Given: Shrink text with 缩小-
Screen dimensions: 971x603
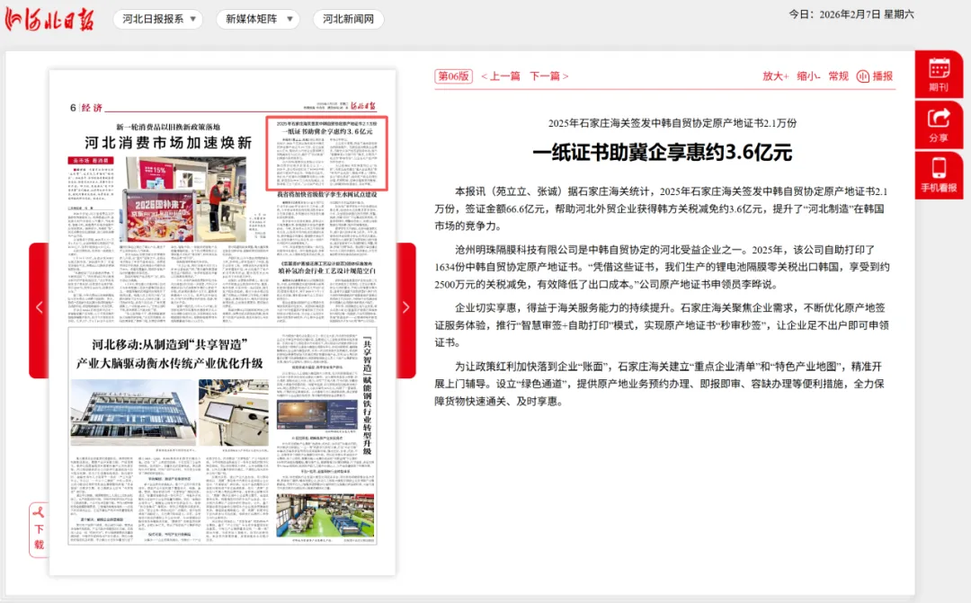Looking at the screenshot, I should (x=808, y=76).
